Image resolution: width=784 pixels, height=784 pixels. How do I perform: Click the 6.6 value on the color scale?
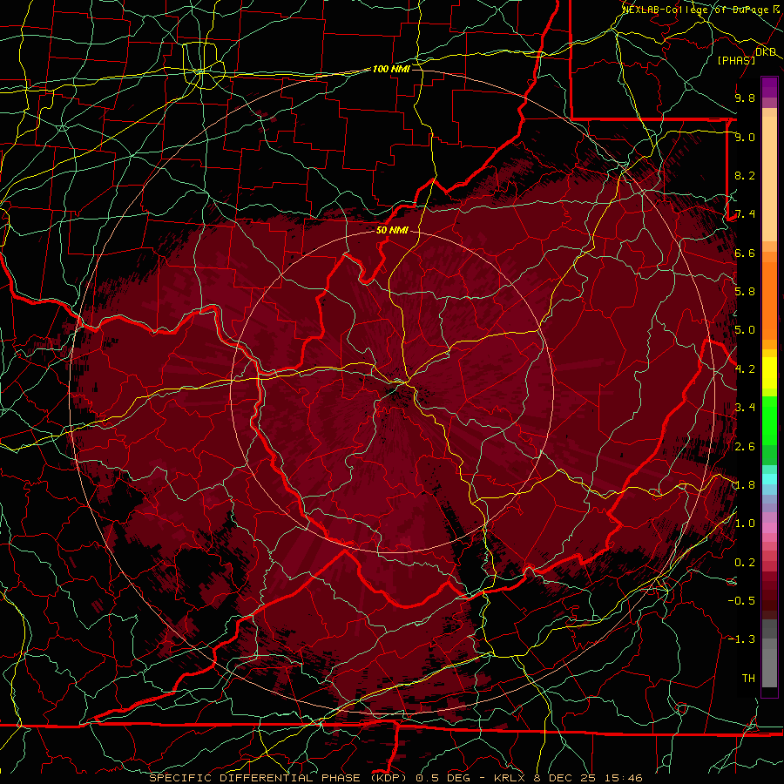[745, 253]
